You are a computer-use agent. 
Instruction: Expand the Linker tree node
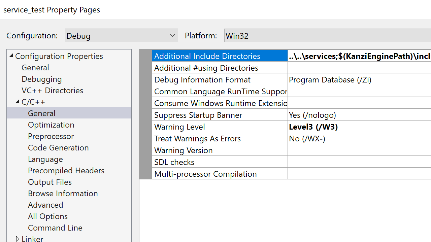pos(18,239)
